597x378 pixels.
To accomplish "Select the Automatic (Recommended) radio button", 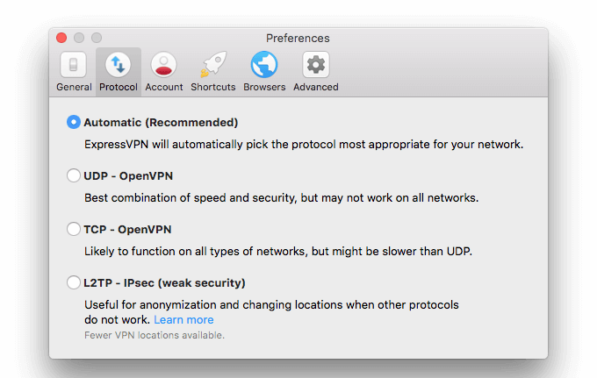I will (x=74, y=122).
